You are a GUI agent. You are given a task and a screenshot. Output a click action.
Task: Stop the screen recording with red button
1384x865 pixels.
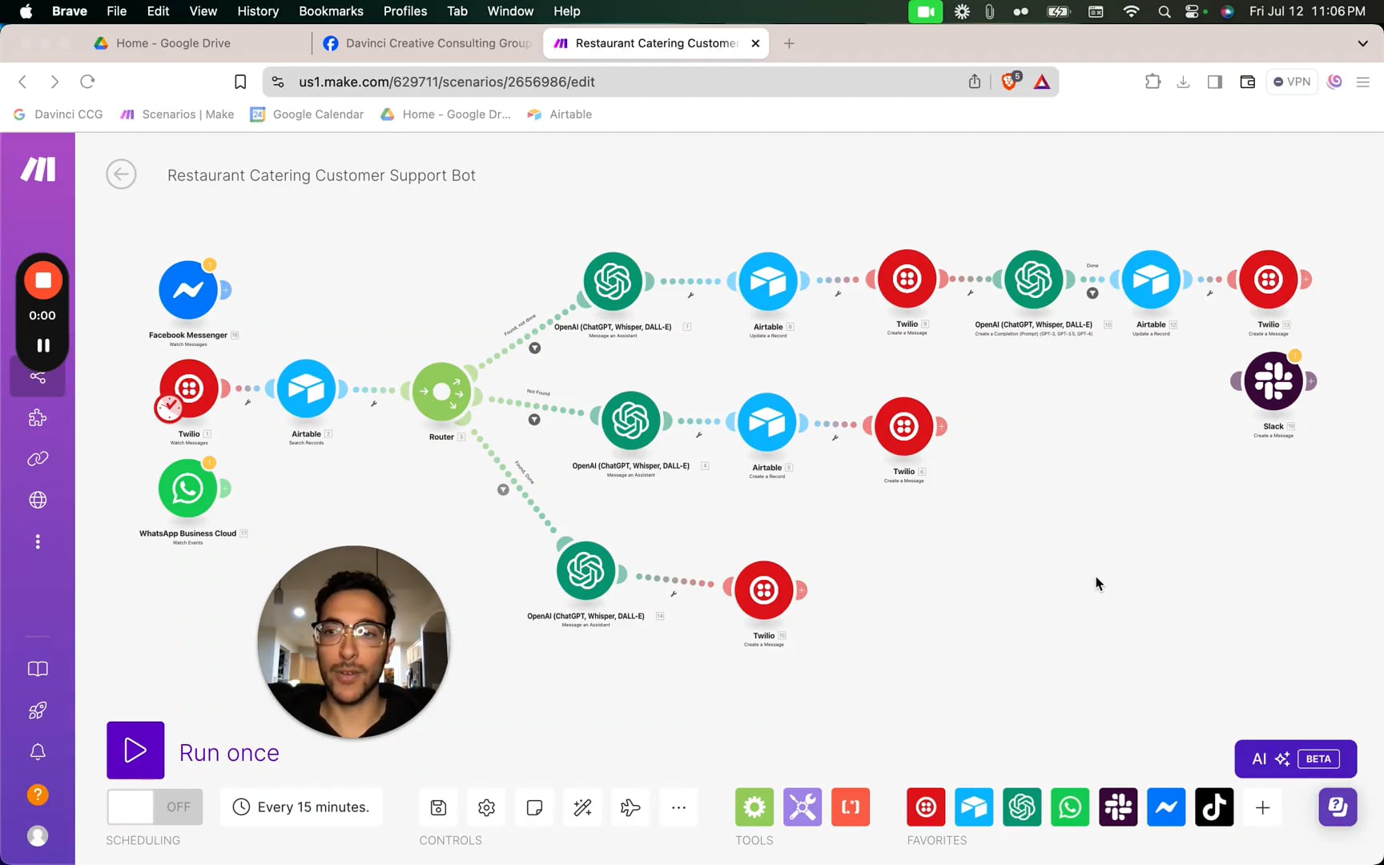(43, 280)
